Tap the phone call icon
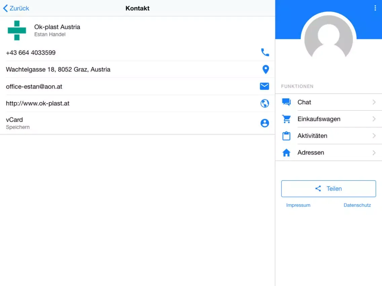This screenshot has height=286, width=382. (265, 52)
